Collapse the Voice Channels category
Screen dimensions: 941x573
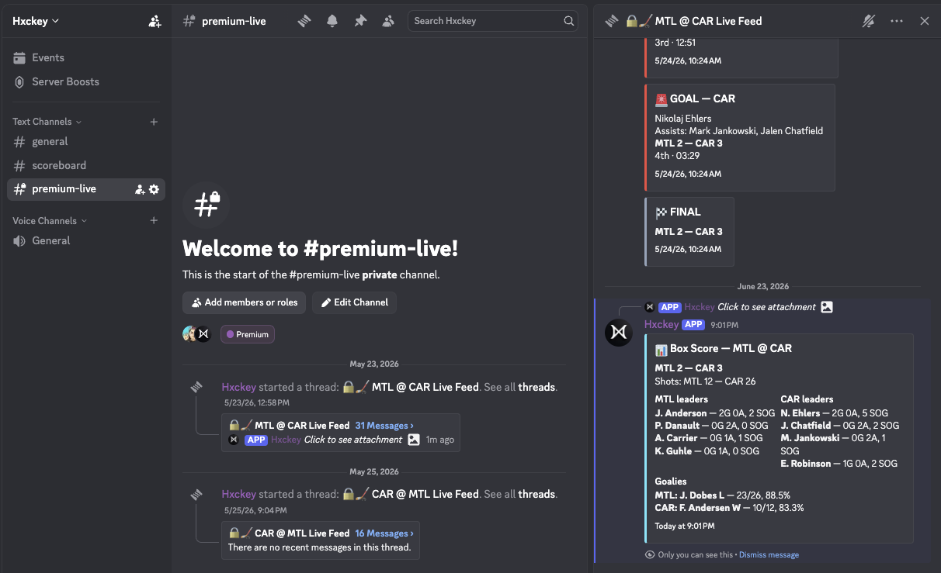click(50, 221)
